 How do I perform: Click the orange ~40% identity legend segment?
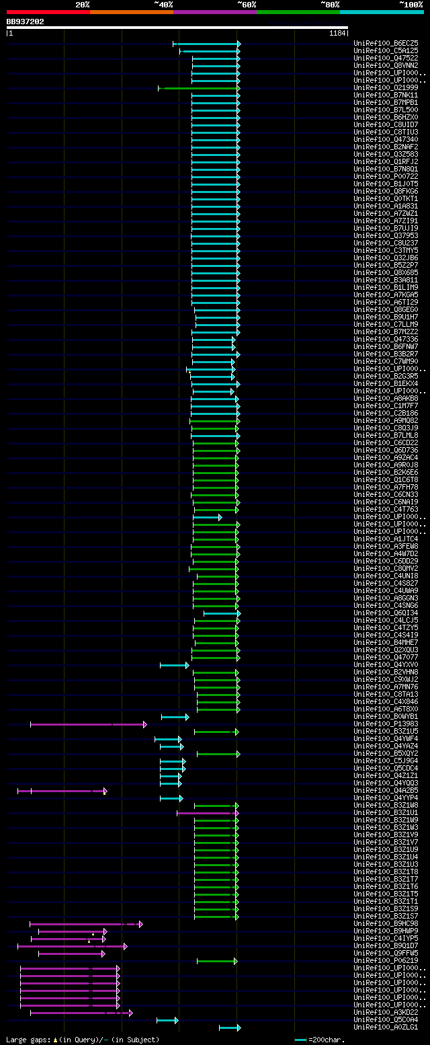132,12
